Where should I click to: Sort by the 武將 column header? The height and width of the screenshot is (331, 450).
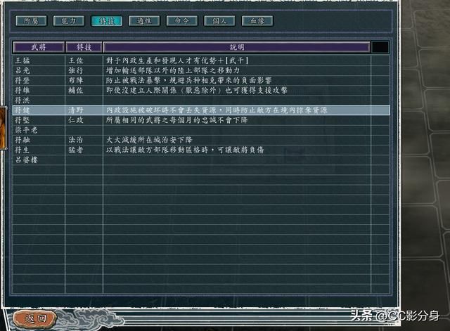click(39, 47)
